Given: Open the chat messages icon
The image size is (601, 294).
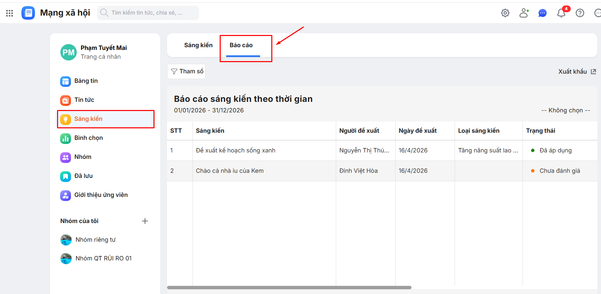Looking at the screenshot, I should (x=543, y=13).
